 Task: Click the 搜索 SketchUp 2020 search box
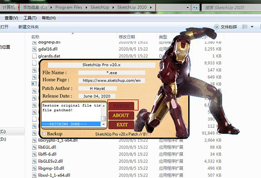tap(231, 8)
